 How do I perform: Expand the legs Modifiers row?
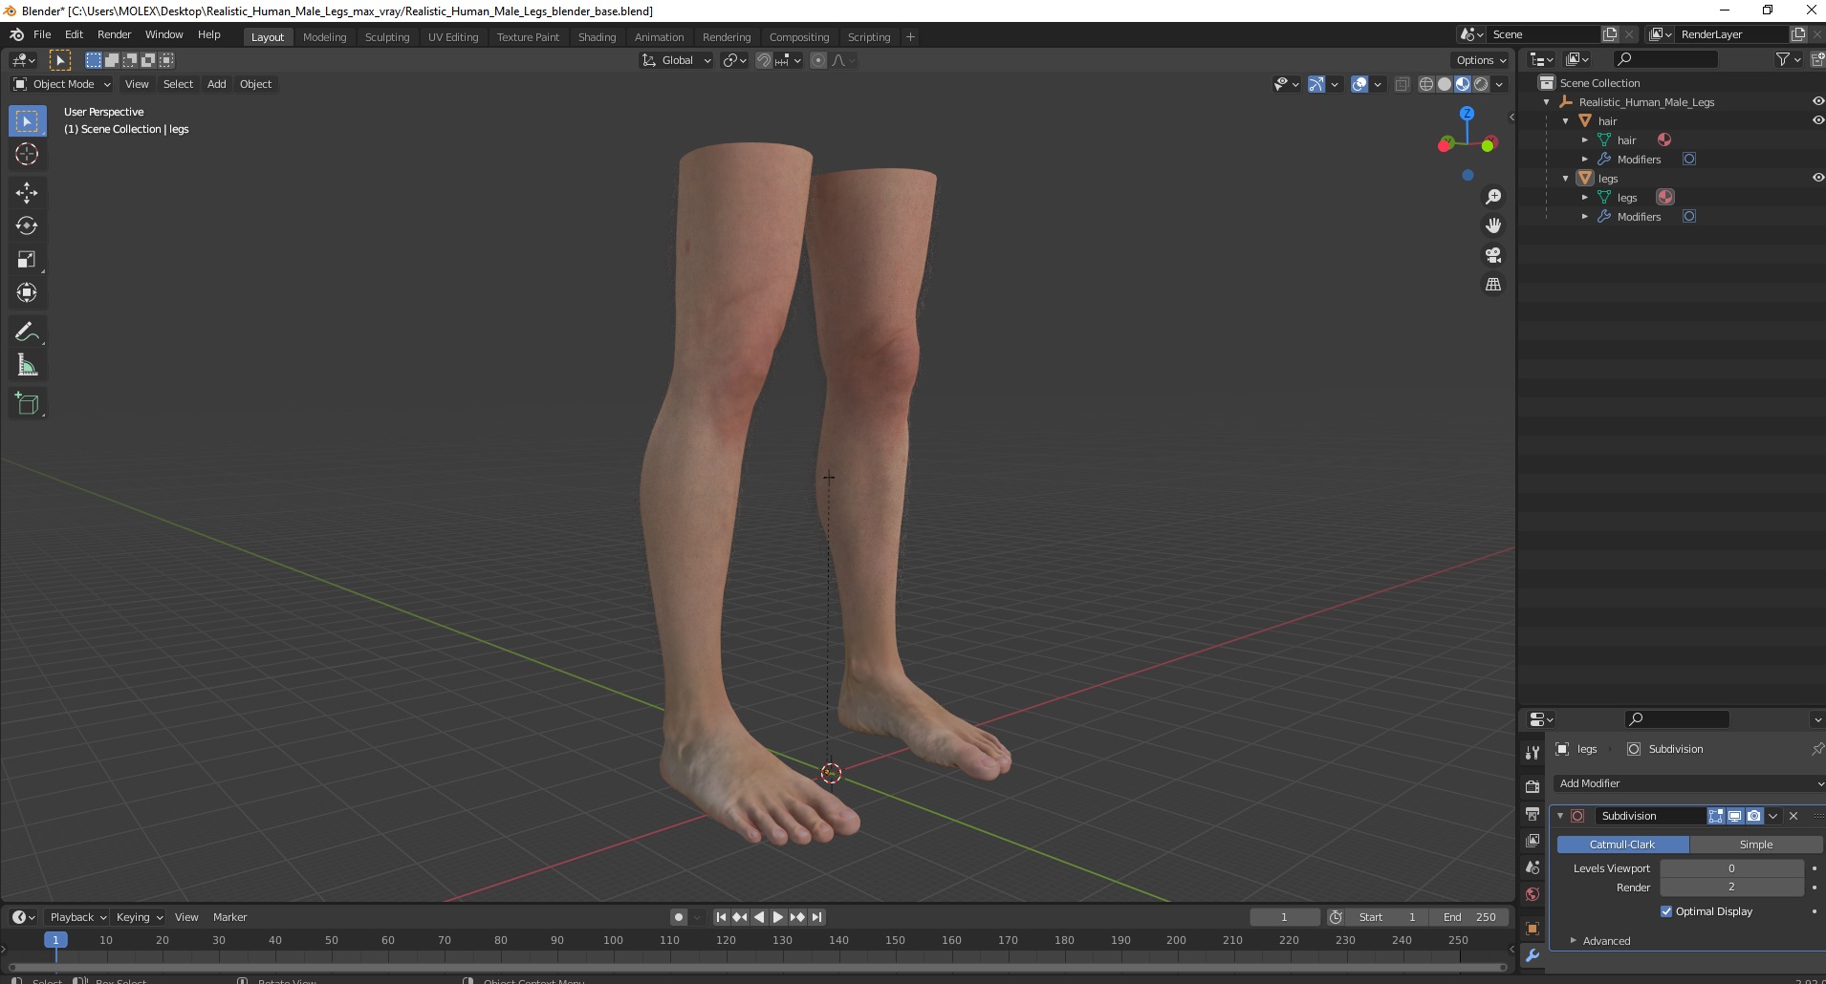[1584, 217]
